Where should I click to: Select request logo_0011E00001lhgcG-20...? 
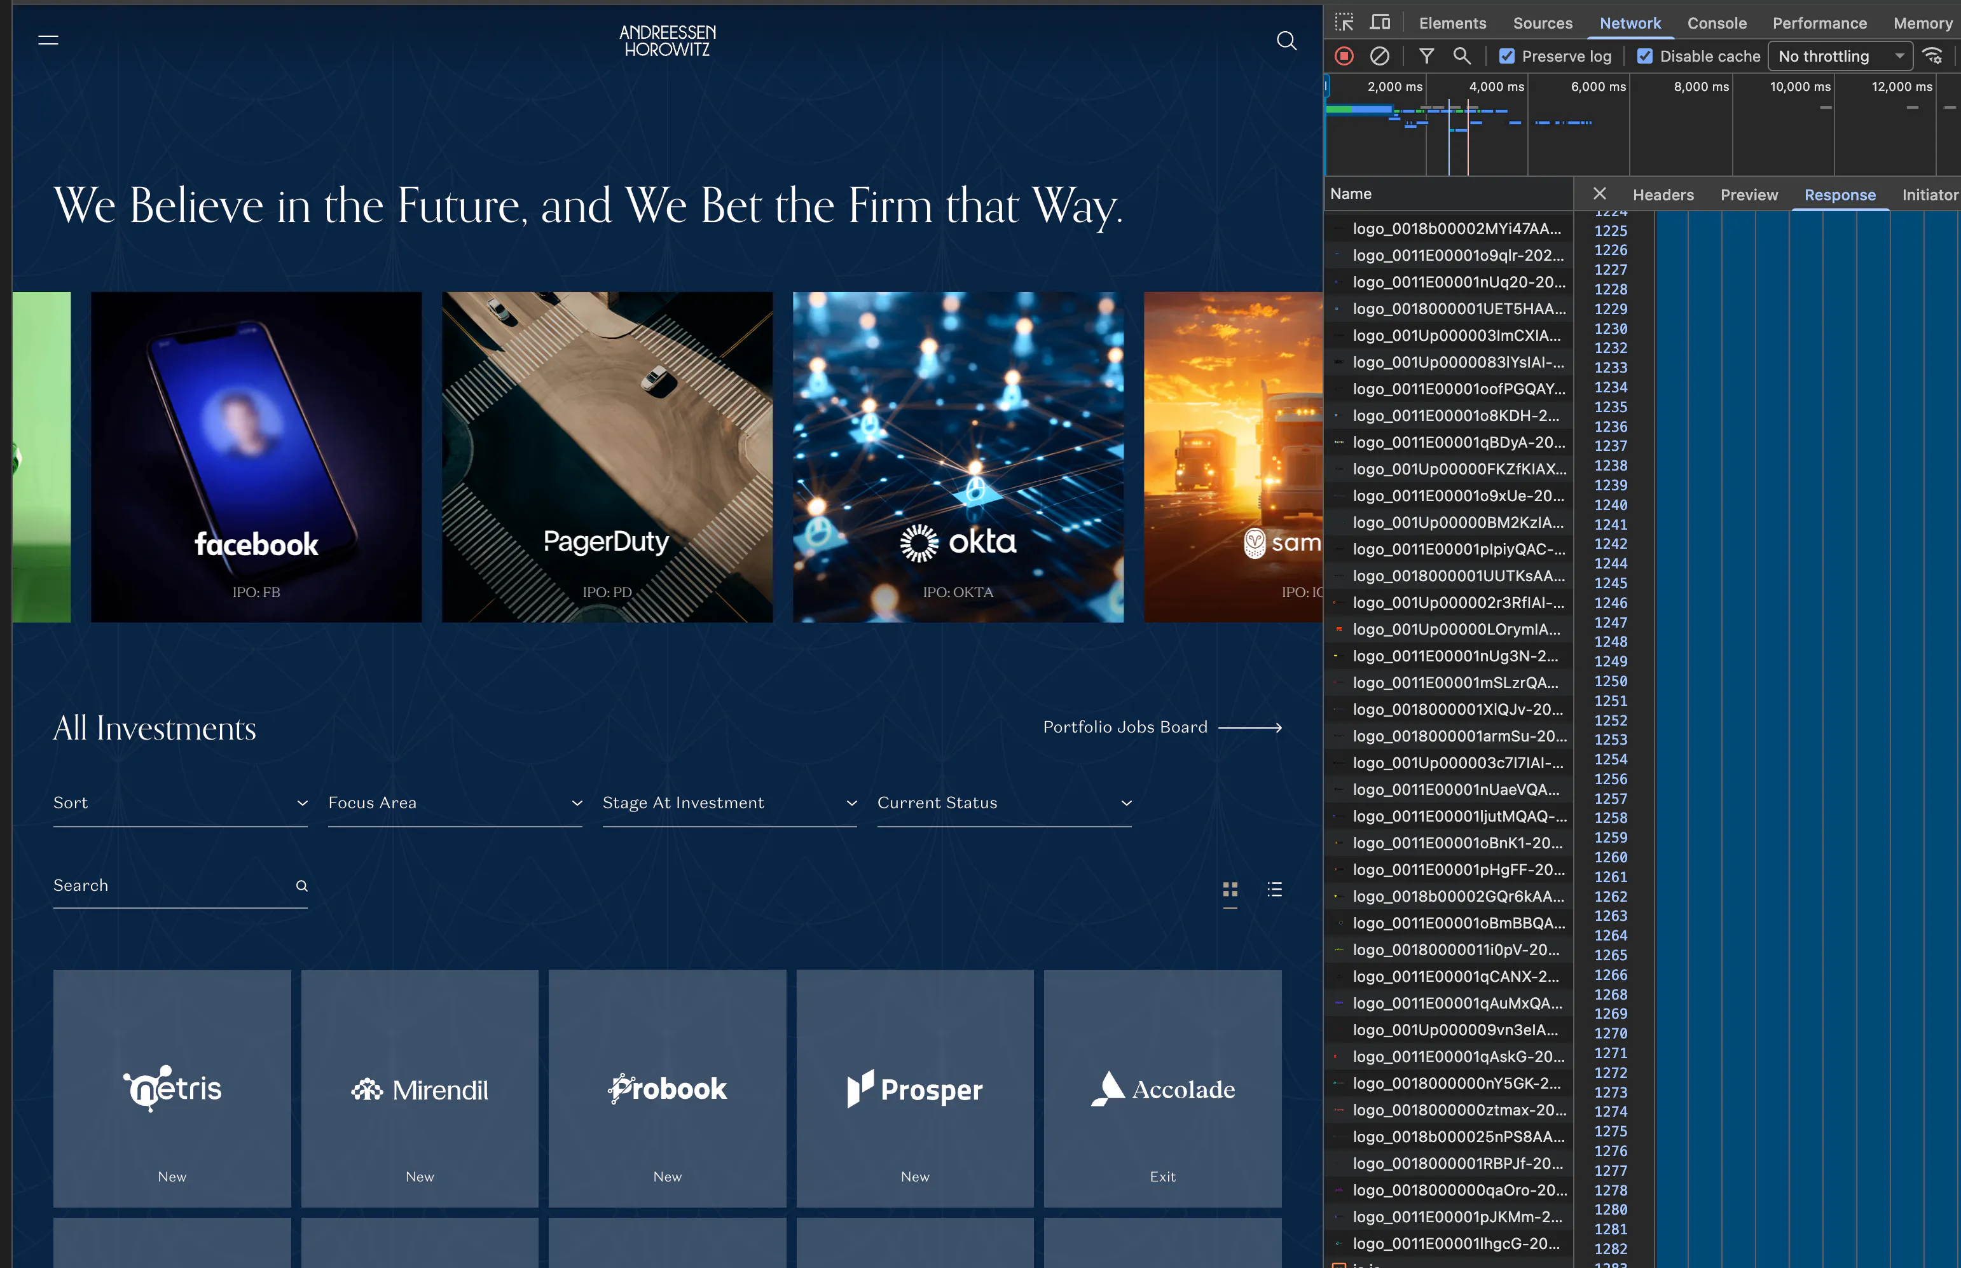[x=1449, y=1243]
